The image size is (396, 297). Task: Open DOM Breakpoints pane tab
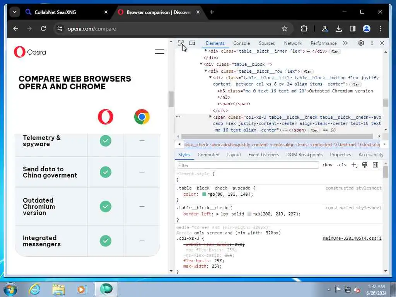tap(304, 155)
